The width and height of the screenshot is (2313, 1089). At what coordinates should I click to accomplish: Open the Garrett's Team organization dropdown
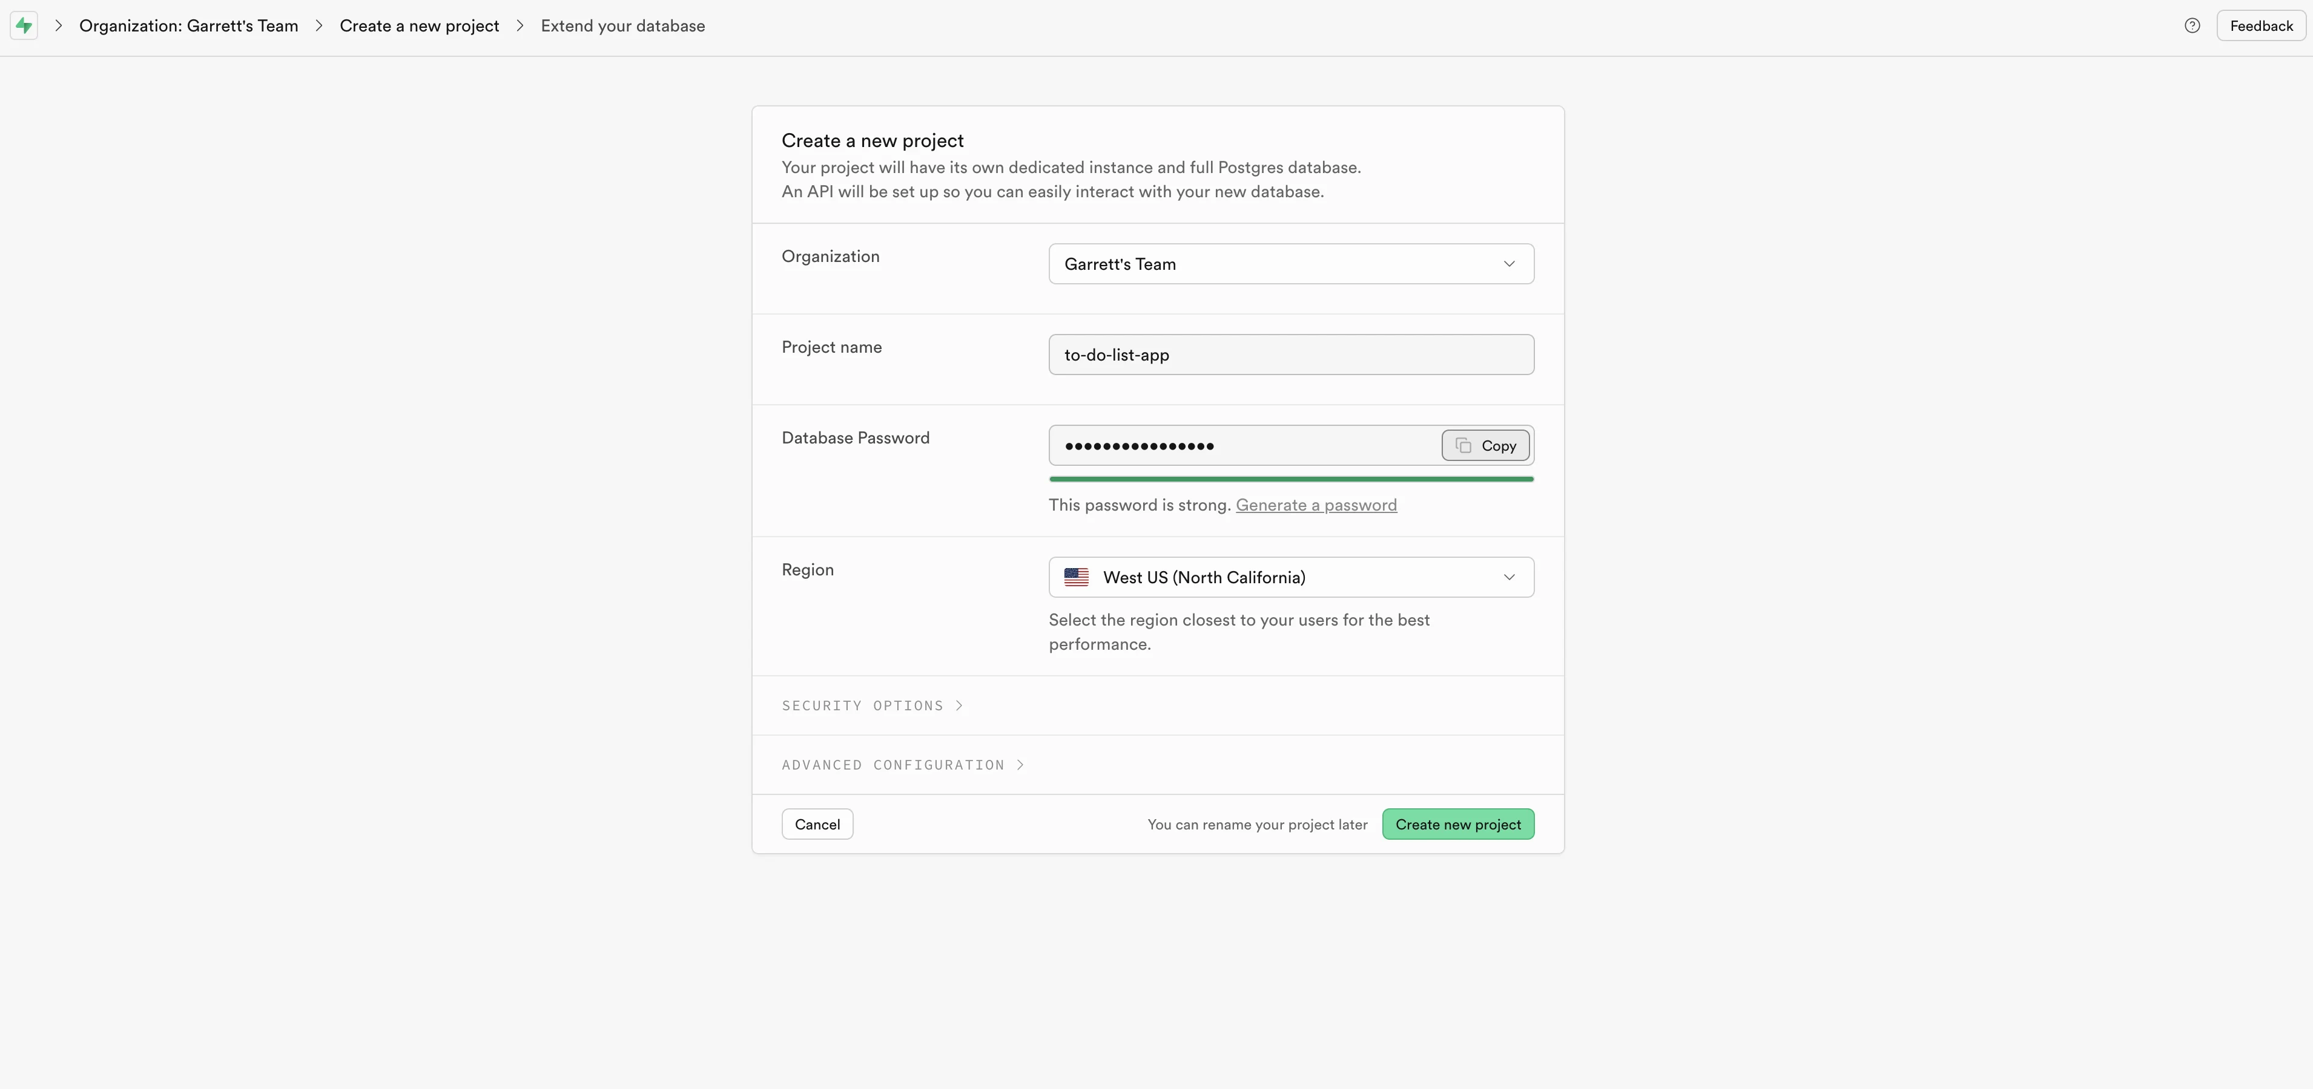1290,264
